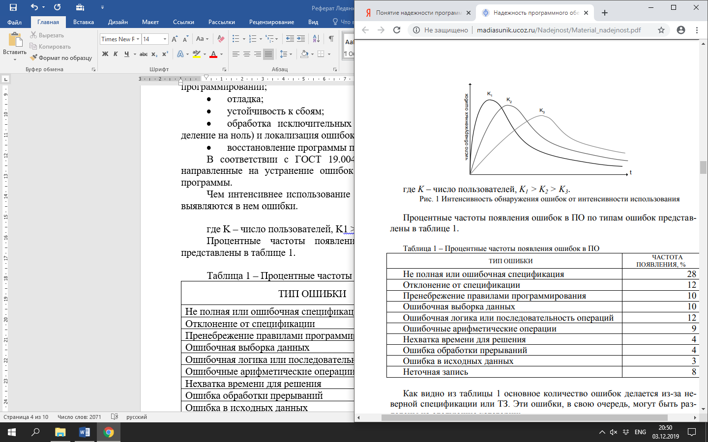
Task: Click the Копировать copy button
Action: click(50, 47)
